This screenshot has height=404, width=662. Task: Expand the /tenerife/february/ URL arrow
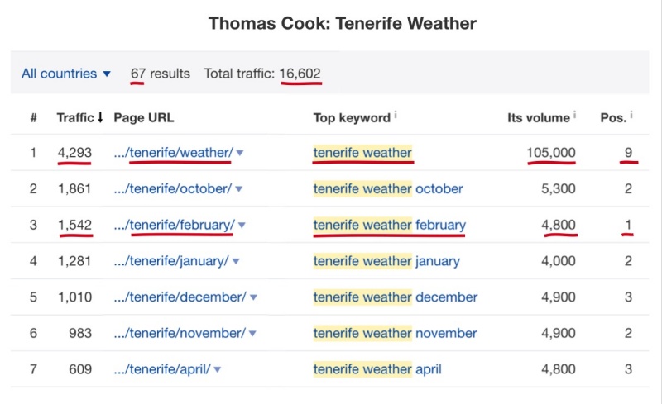242,226
